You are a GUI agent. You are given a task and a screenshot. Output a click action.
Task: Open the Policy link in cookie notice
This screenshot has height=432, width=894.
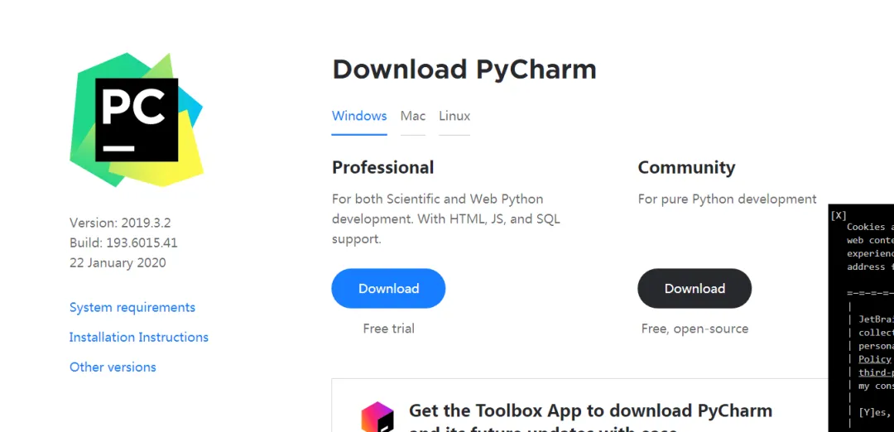875,359
